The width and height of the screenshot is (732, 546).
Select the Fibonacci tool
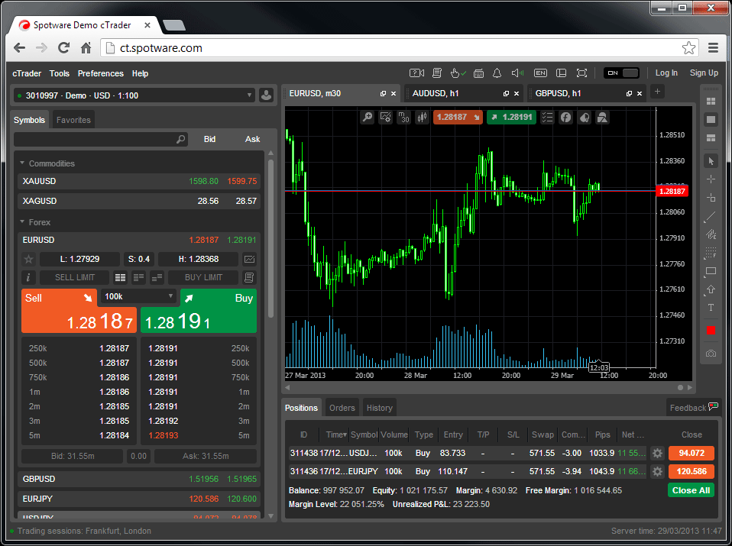tap(711, 253)
